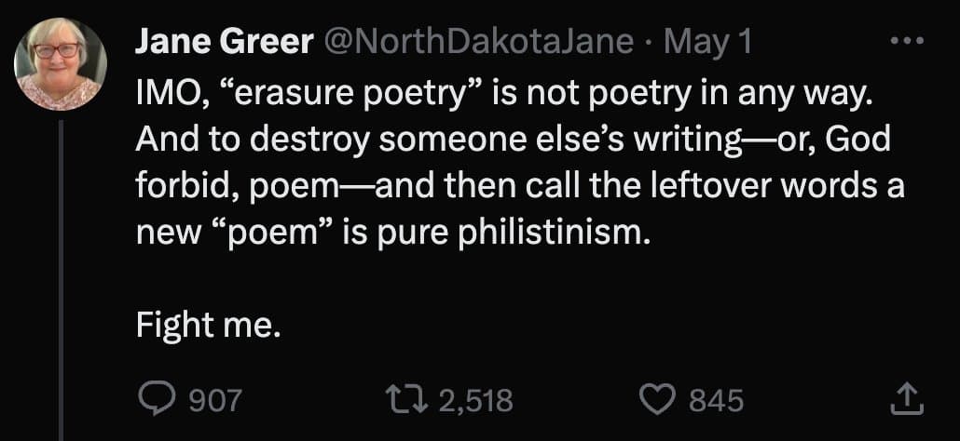This screenshot has width=960, height=441.
Task: Click the 2,518 retweets count
Action: click(x=474, y=401)
